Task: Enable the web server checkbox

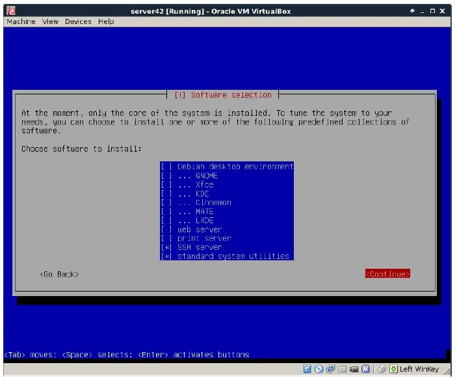Action: pos(166,229)
